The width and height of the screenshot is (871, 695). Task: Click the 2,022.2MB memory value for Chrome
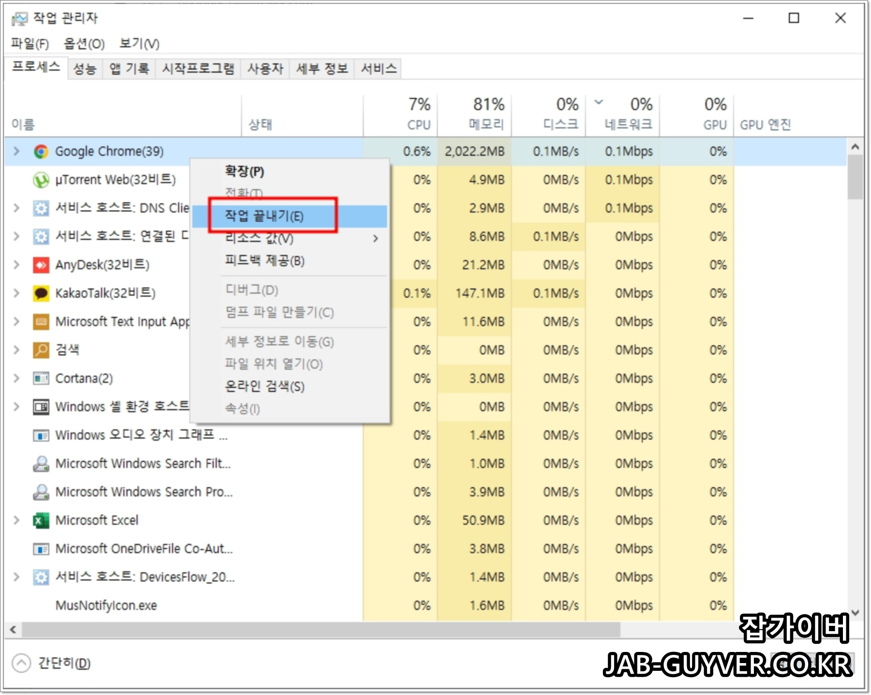coord(475,152)
